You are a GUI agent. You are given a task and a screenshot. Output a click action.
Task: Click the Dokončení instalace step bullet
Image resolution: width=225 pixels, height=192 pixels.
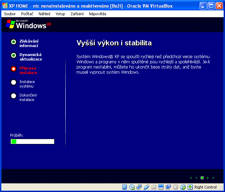tap(14, 96)
